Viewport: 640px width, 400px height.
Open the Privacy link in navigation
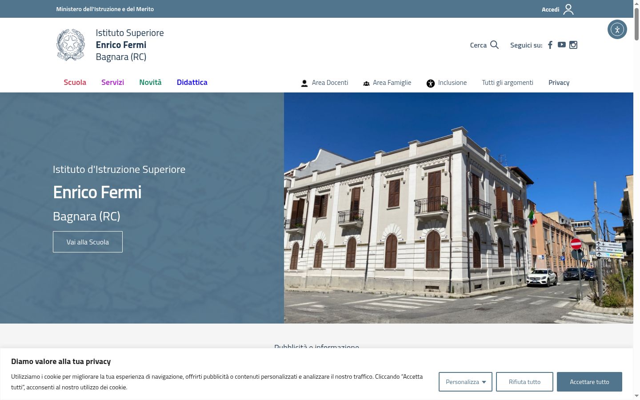point(559,83)
